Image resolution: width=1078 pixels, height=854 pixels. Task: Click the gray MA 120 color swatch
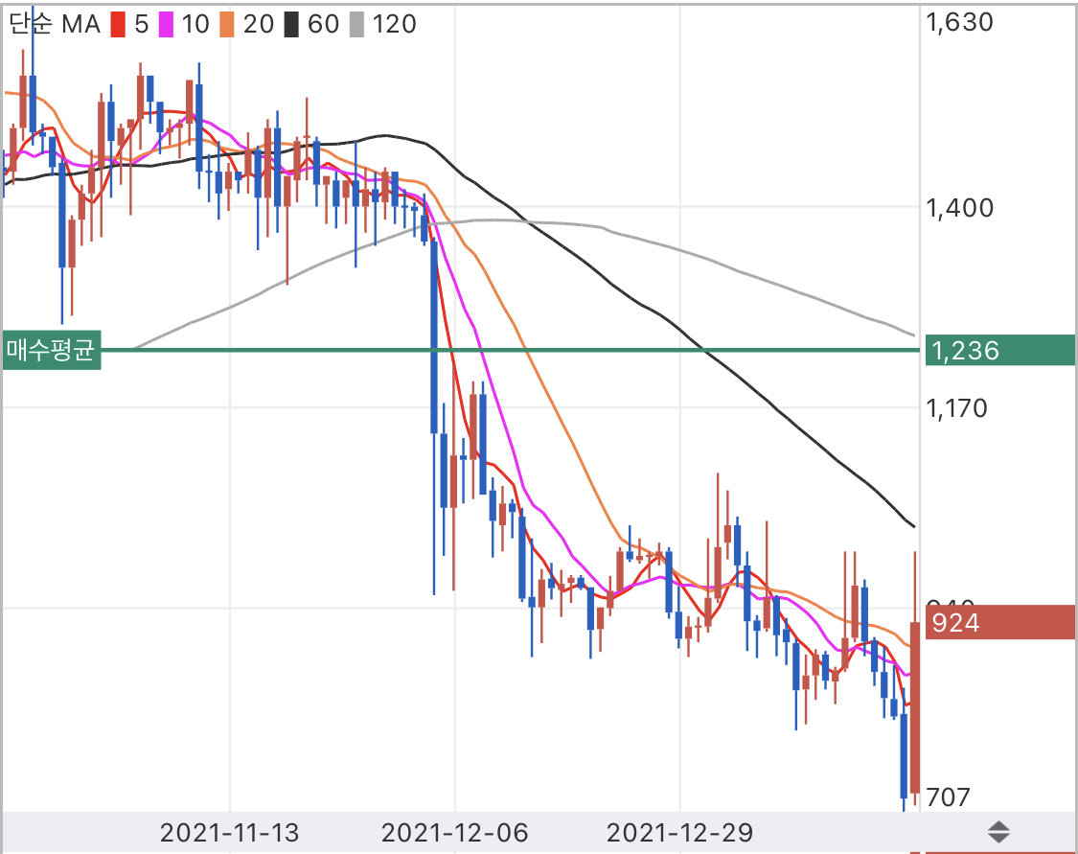tap(356, 25)
